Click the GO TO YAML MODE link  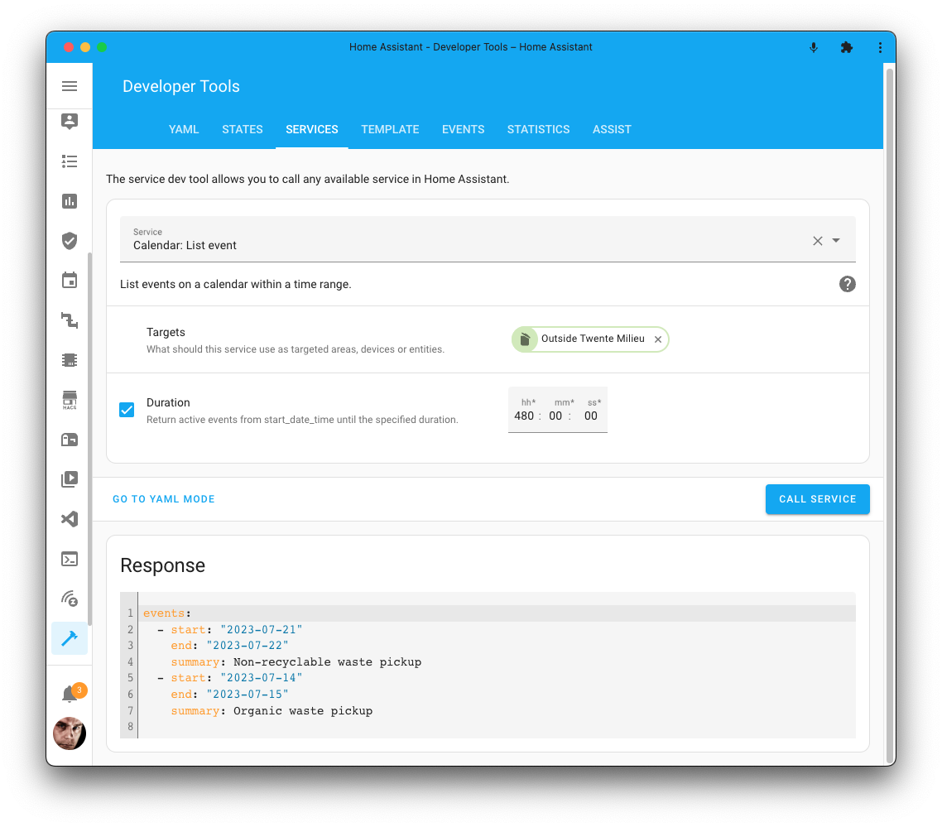(163, 499)
